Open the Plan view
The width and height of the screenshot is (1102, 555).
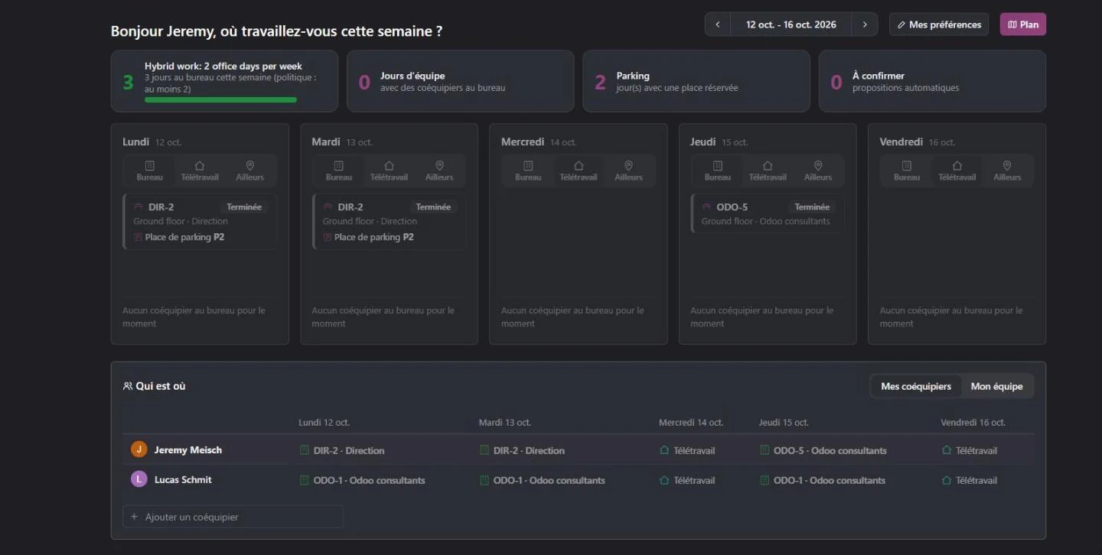[x=1023, y=24]
